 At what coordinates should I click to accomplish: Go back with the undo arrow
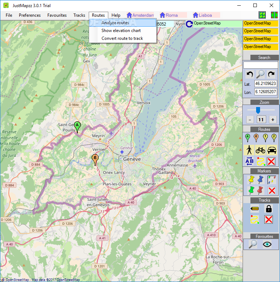(x=250, y=74)
